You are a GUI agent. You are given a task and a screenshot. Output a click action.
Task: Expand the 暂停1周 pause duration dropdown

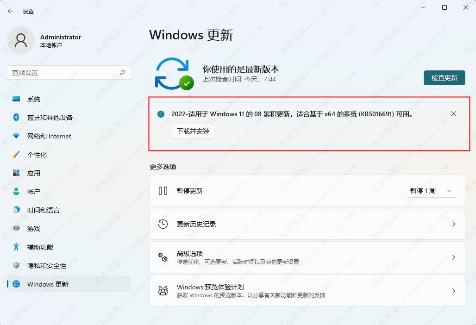[449, 190]
